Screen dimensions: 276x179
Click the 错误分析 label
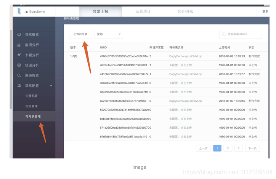click(x=32, y=65)
